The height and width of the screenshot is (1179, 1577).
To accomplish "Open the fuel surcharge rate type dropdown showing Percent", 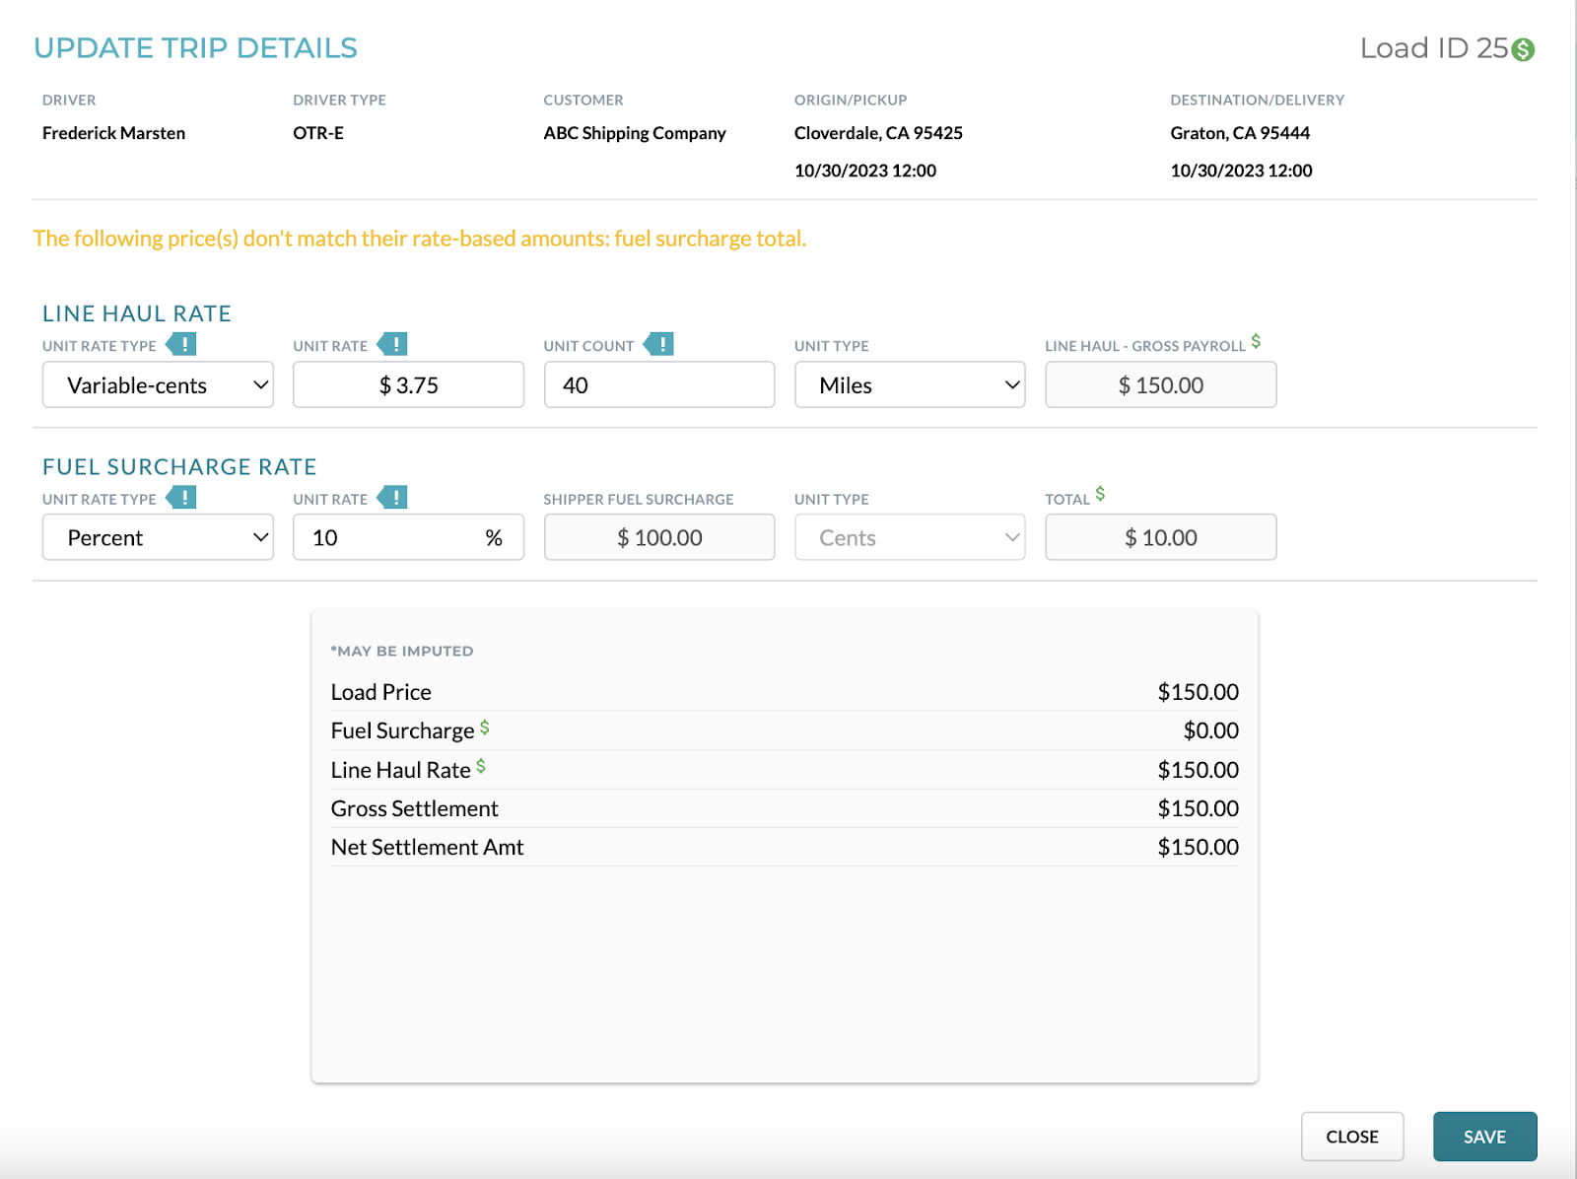I will pyautogui.click(x=158, y=537).
